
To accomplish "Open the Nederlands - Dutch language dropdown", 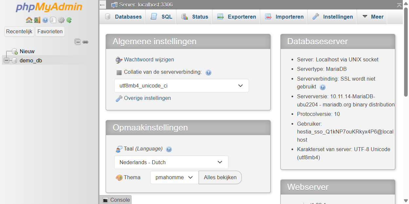I will point(171,162).
